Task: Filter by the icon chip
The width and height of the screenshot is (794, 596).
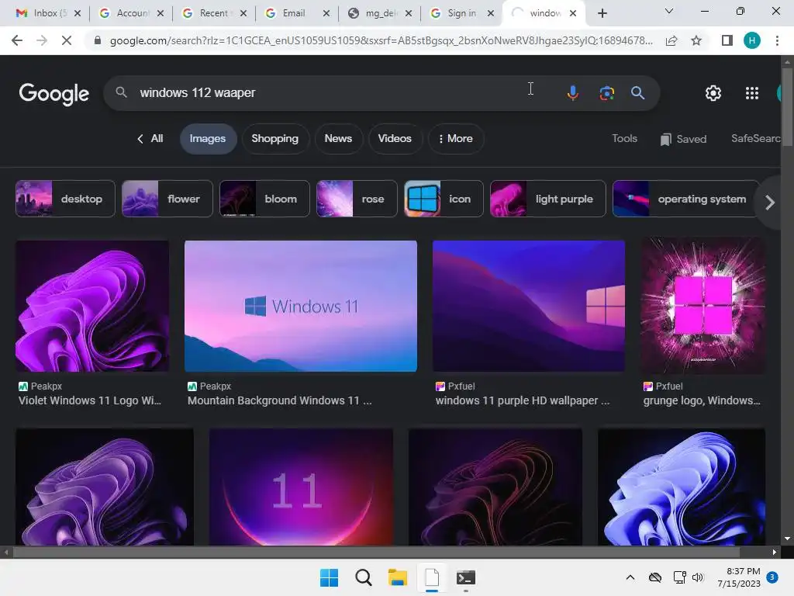Action: pyautogui.click(x=444, y=199)
